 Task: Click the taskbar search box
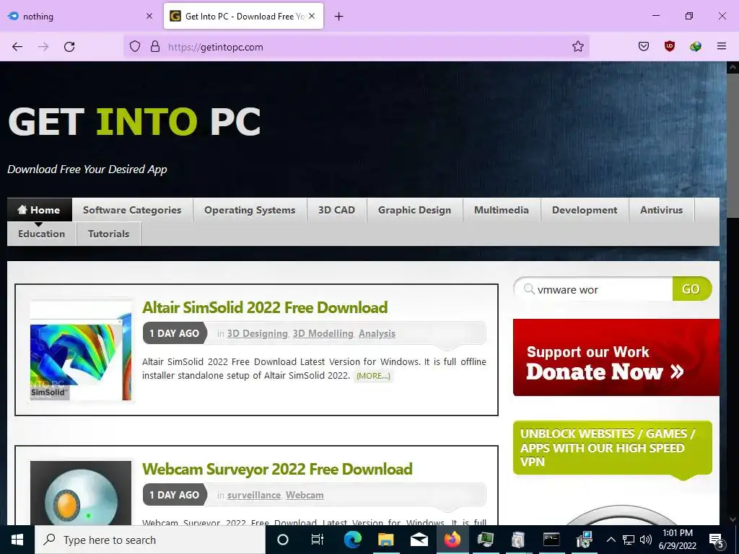click(x=150, y=540)
